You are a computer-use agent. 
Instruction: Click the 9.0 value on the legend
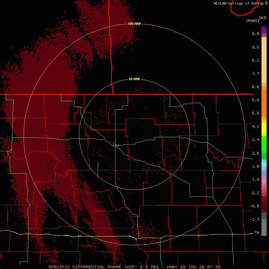(x=256, y=47)
